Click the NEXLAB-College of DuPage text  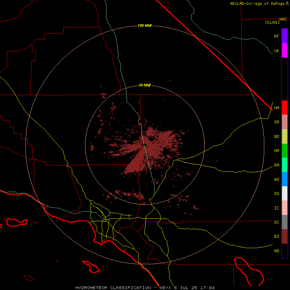coord(258,4)
